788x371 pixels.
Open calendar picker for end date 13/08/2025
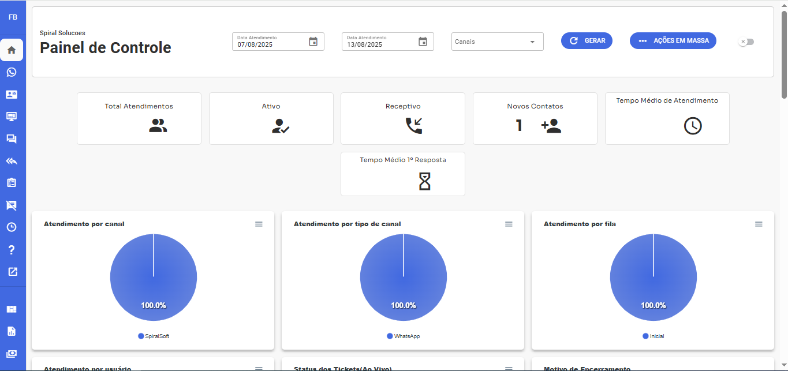(x=423, y=42)
